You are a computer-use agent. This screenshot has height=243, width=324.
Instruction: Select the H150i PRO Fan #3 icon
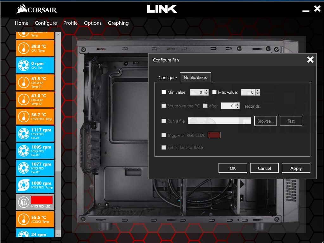tap(23, 168)
